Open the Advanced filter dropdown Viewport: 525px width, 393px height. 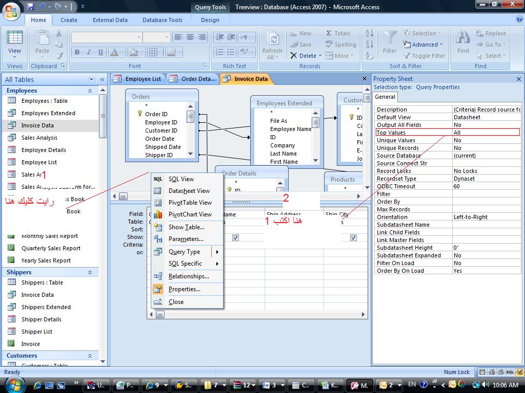pyautogui.click(x=422, y=45)
